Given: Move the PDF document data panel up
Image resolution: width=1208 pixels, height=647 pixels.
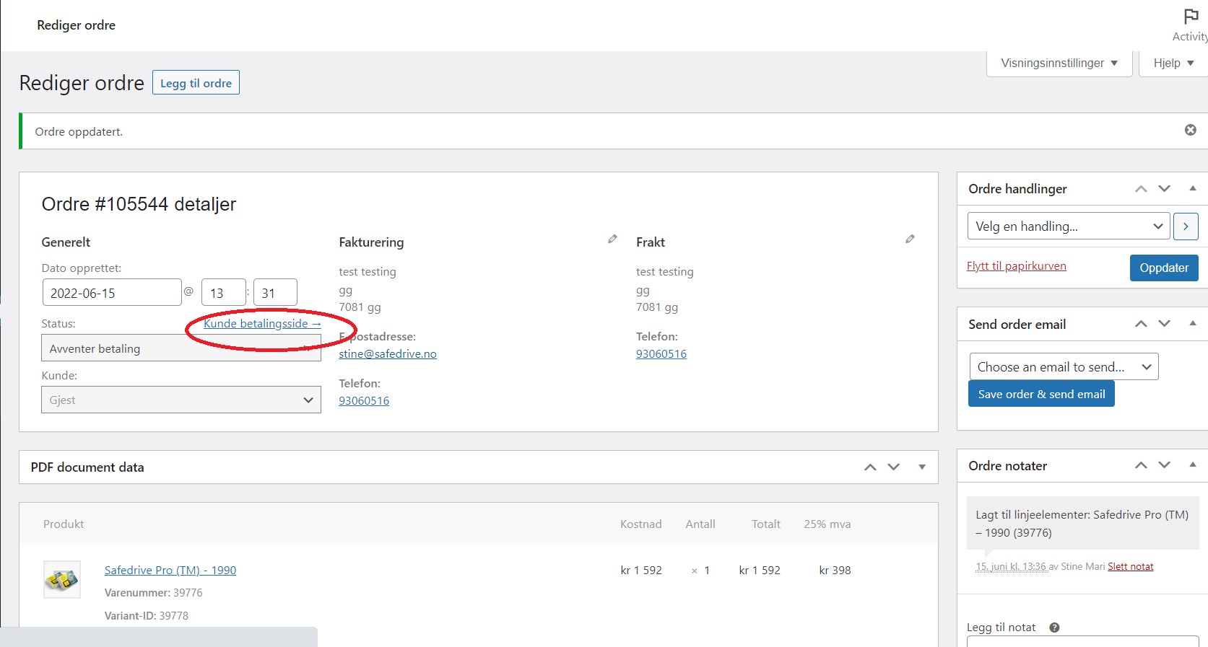Looking at the screenshot, I should point(870,467).
